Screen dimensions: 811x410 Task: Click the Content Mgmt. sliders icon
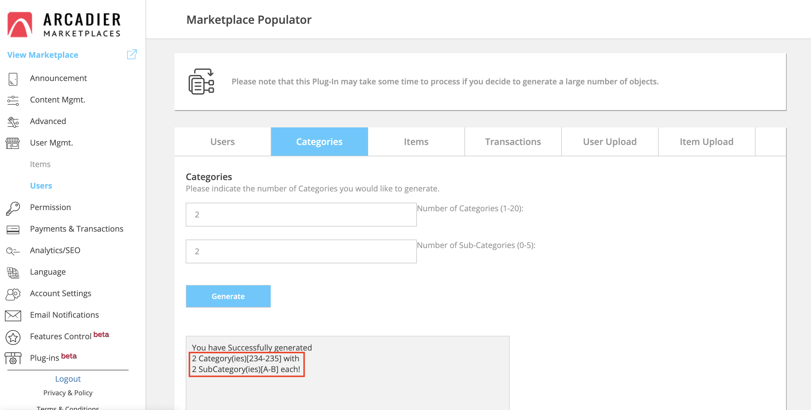click(x=13, y=101)
